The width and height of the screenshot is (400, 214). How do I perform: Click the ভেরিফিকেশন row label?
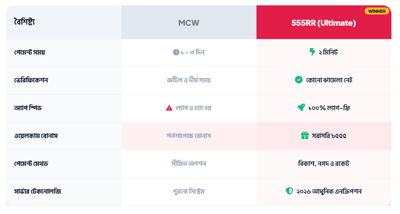32,80
